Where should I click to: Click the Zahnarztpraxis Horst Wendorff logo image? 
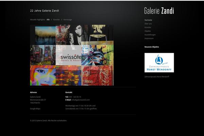159,63
